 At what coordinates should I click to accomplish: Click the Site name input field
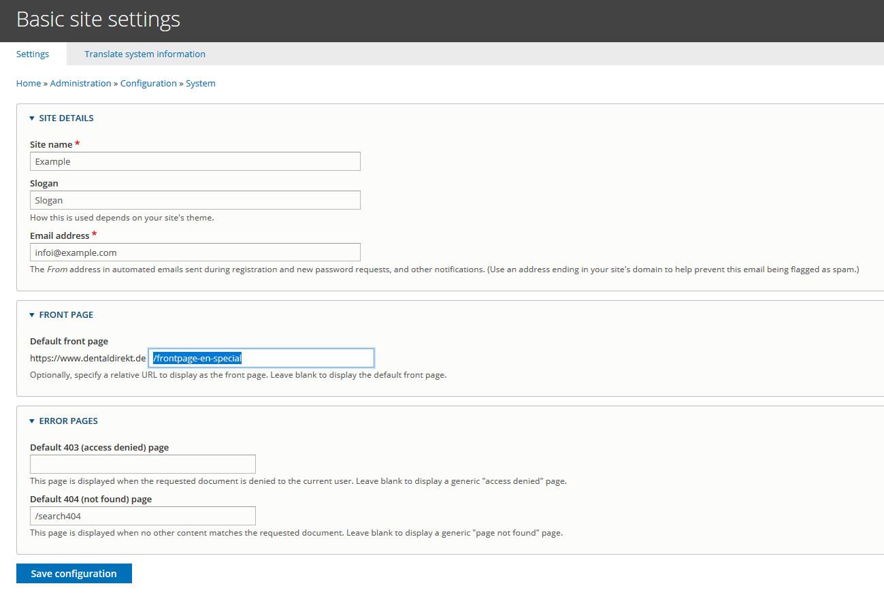(195, 161)
